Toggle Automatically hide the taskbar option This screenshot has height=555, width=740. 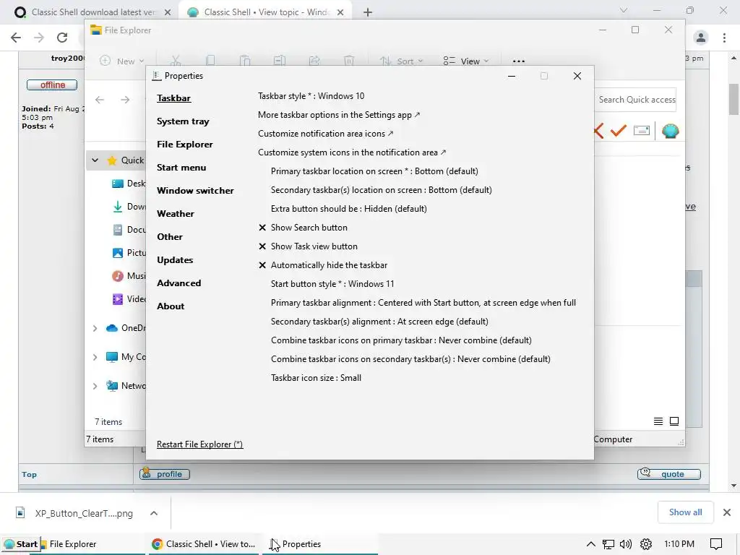coord(323,265)
